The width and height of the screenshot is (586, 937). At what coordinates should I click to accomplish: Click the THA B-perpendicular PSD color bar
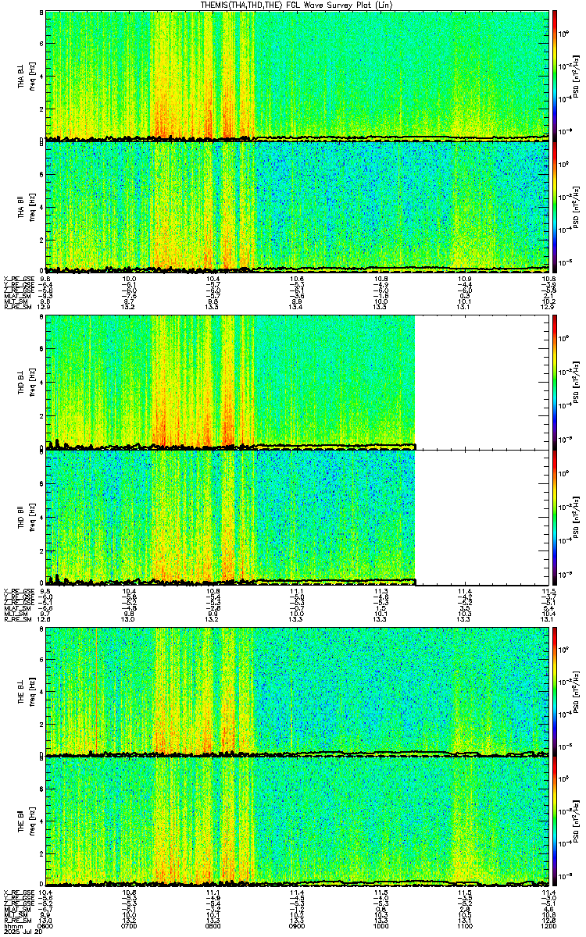(555, 75)
